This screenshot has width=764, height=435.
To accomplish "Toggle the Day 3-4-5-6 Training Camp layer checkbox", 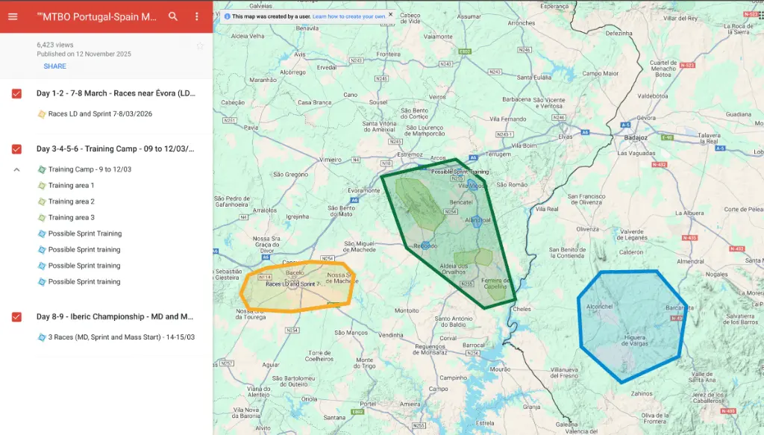I will [x=16, y=149].
